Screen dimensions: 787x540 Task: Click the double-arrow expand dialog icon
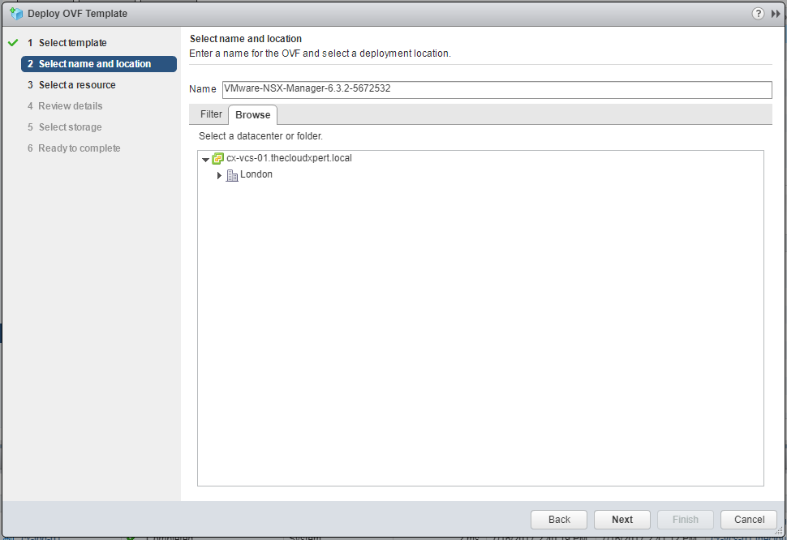pyautogui.click(x=775, y=14)
